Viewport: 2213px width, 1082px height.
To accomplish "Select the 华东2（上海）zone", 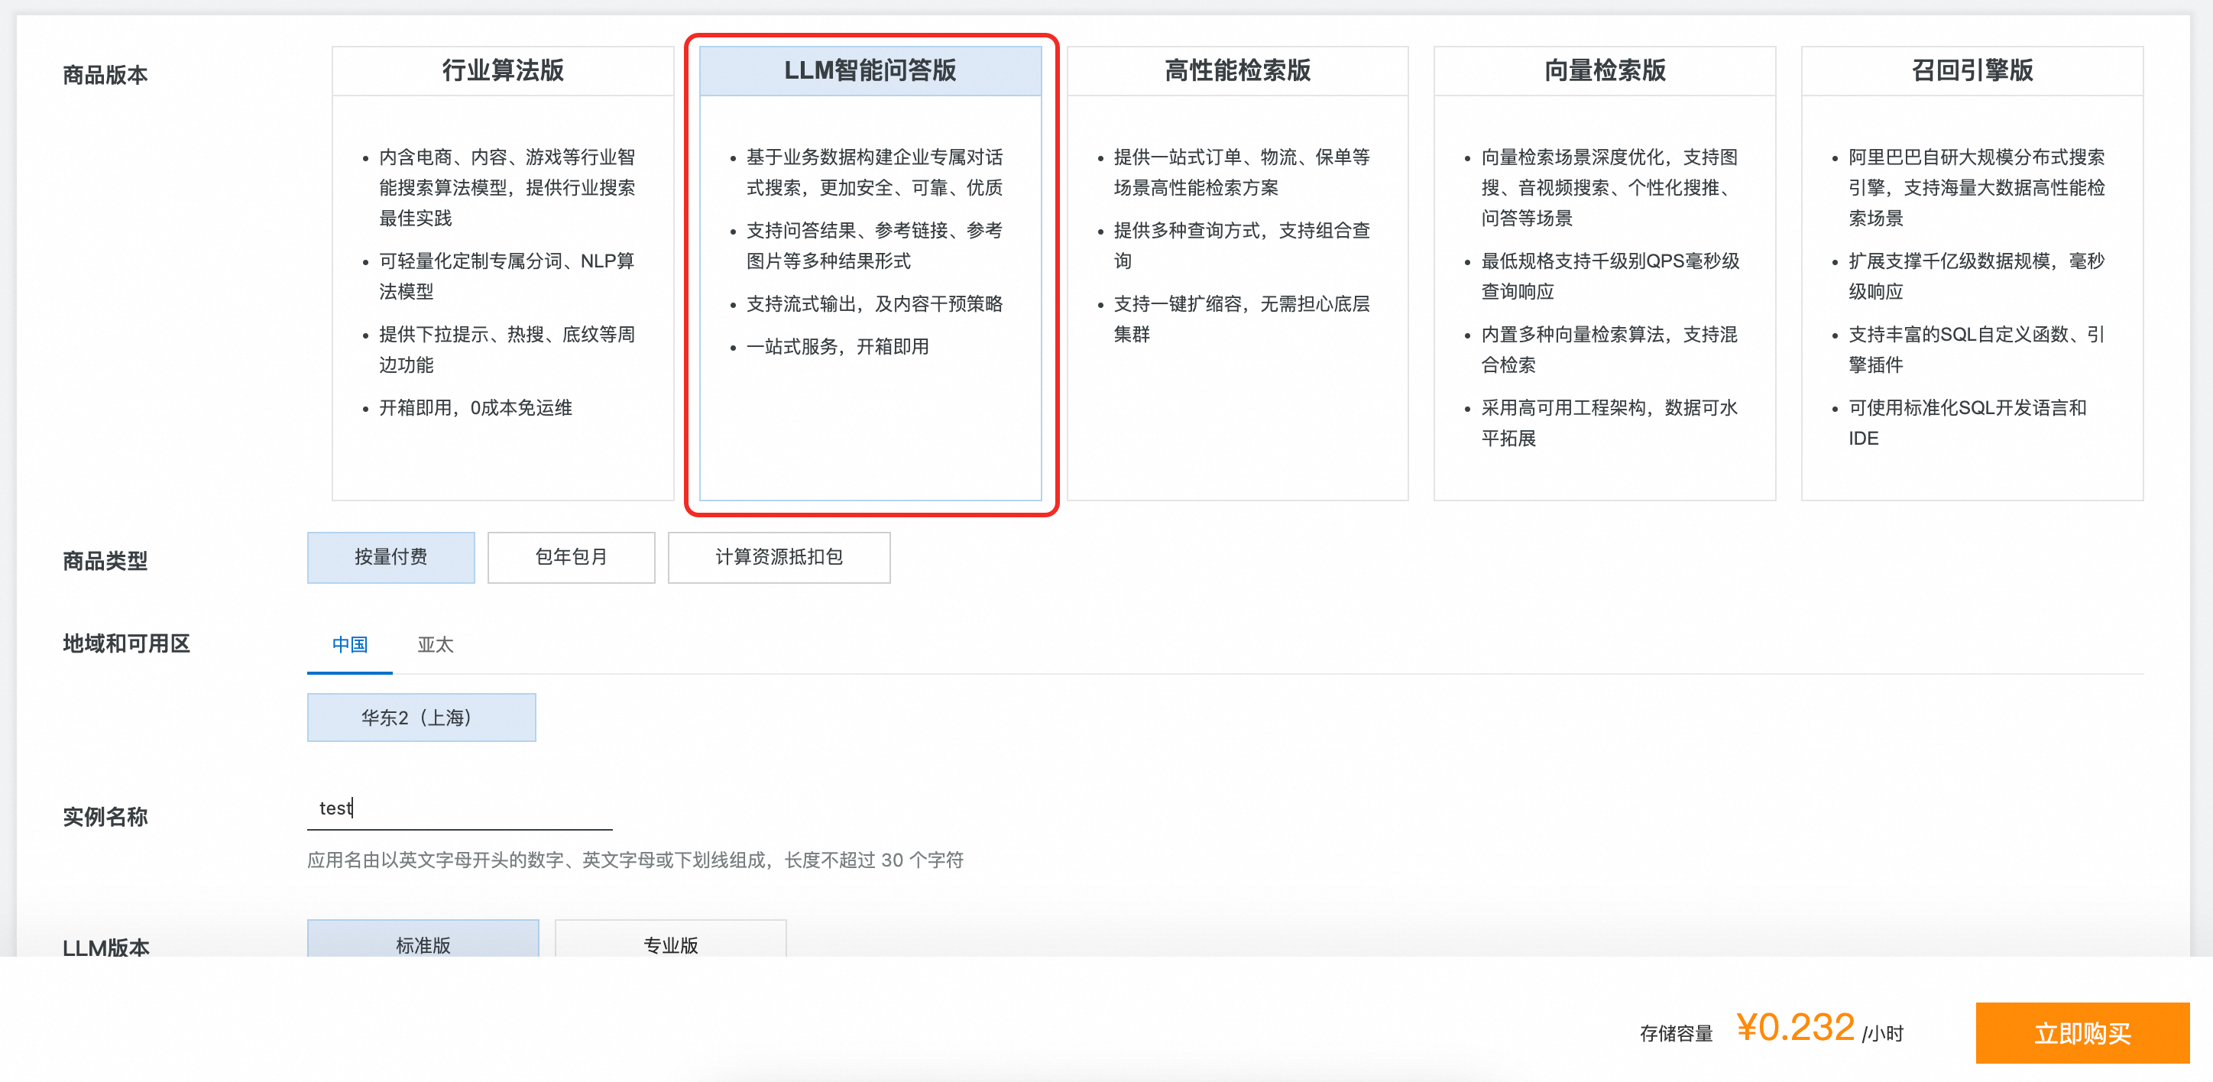I will point(421,717).
